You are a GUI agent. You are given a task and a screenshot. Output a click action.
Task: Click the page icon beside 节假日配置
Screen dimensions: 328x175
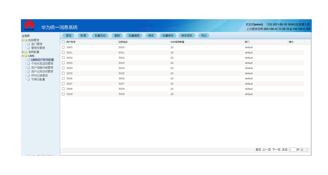(28, 80)
